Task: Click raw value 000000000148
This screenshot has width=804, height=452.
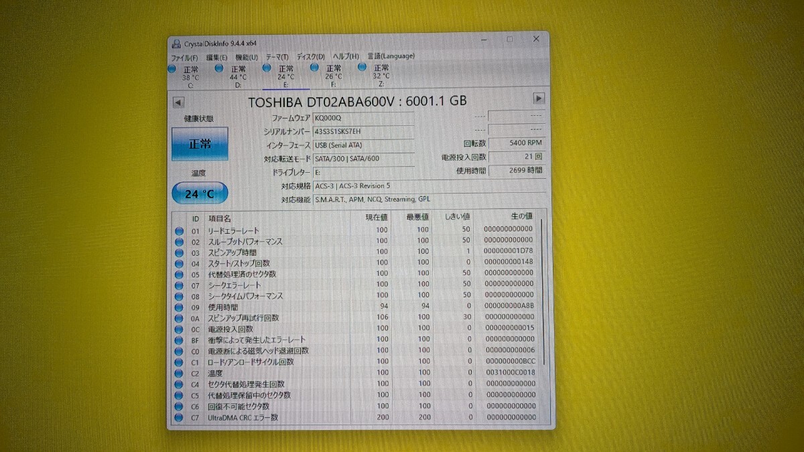Action: (509, 262)
